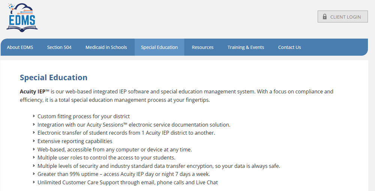Click 'Integration with our Acuity Sessions' bullet
The image size is (375, 191).
pos(134,125)
